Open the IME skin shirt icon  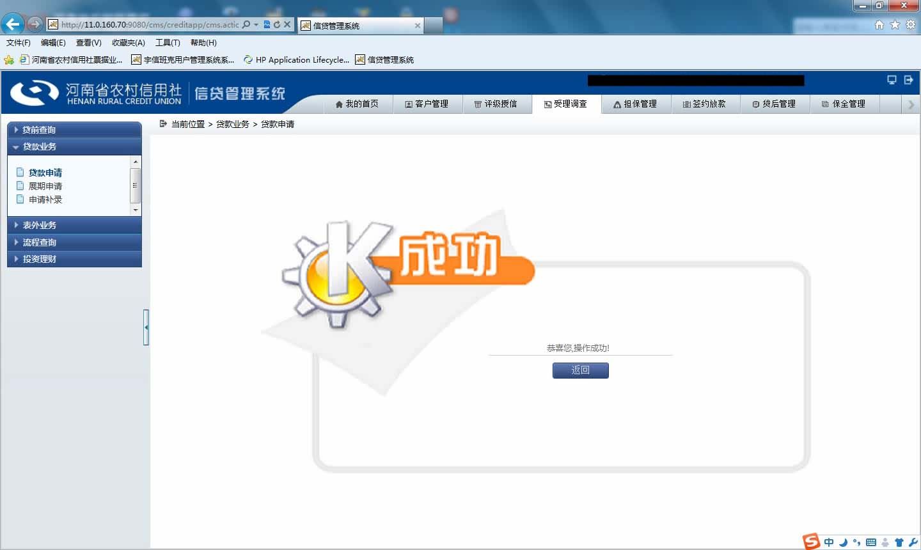[x=899, y=542]
